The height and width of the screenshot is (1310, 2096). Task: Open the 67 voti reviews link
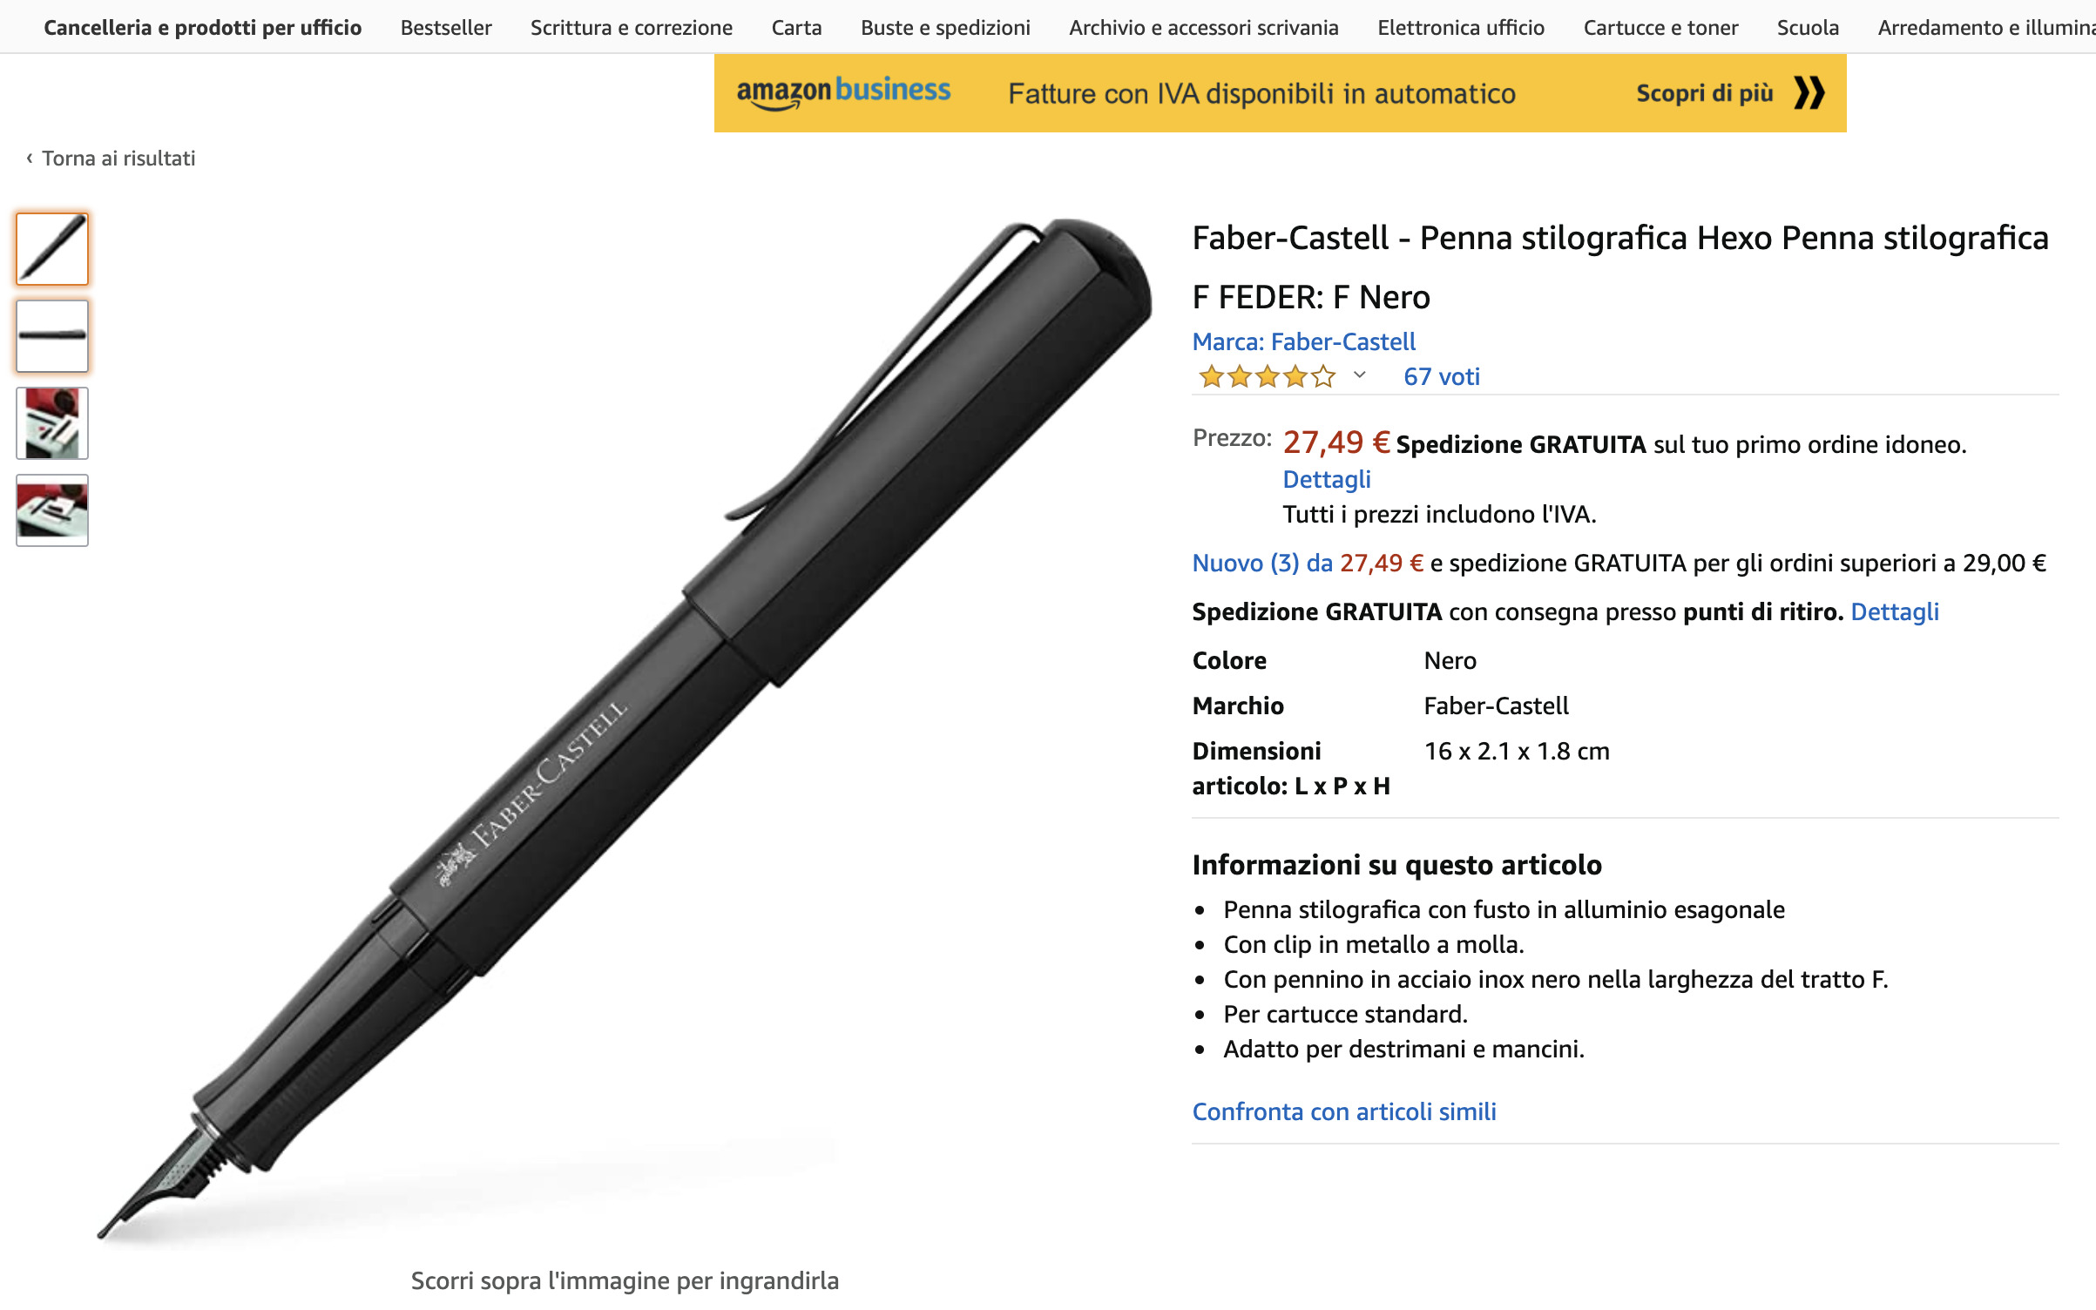pyautogui.click(x=1441, y=376)
